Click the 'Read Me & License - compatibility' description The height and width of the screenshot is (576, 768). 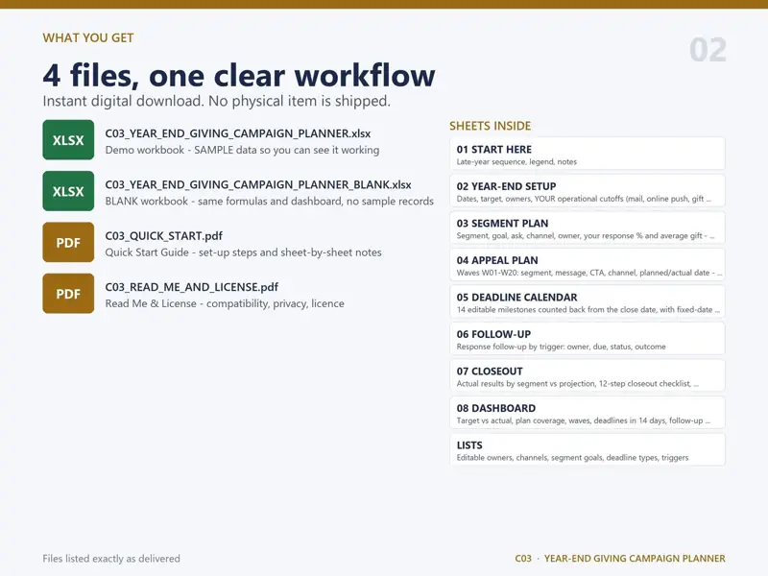pos(225,303)
